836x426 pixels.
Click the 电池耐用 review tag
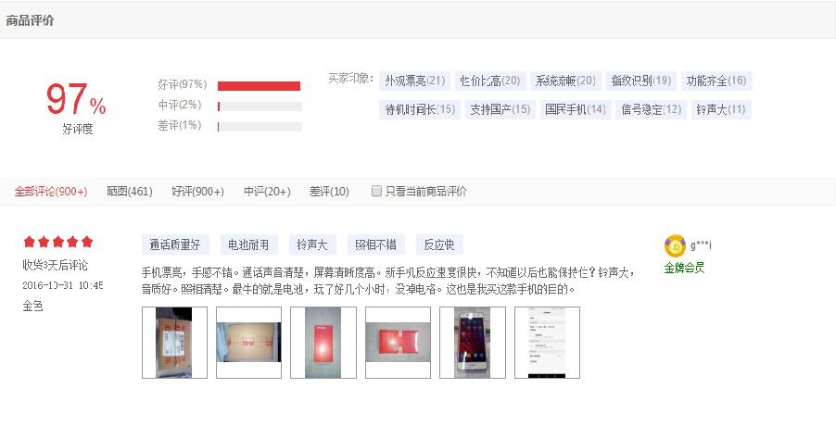click(248, 244)
